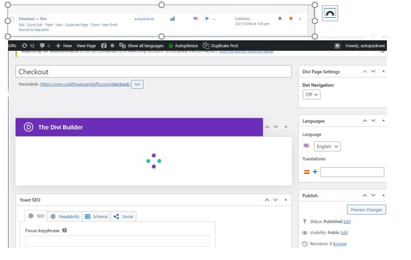Click Quick Edit under Checkout — Divi

[x=34, y=25]
